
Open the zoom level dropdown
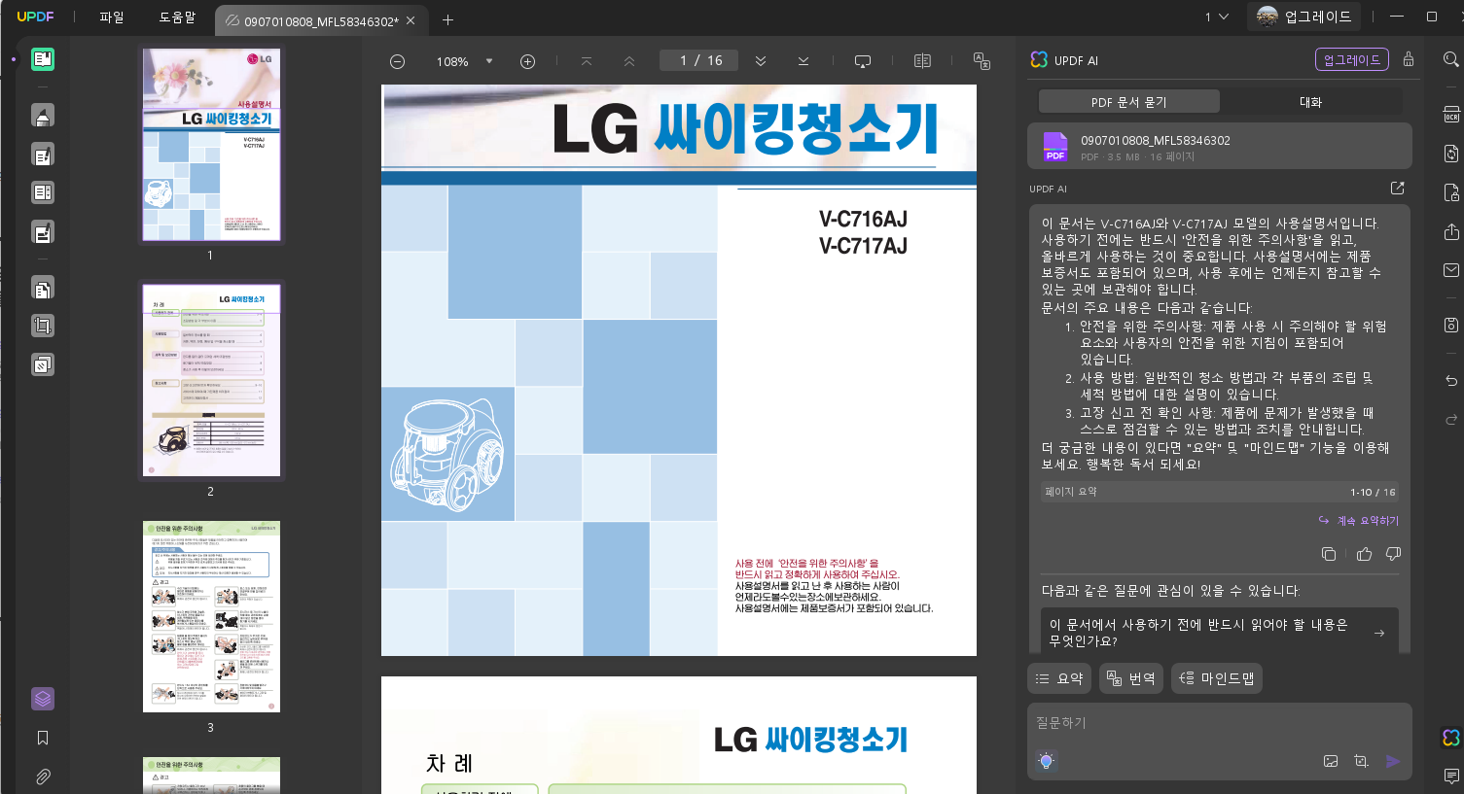[x=489, y=61]
